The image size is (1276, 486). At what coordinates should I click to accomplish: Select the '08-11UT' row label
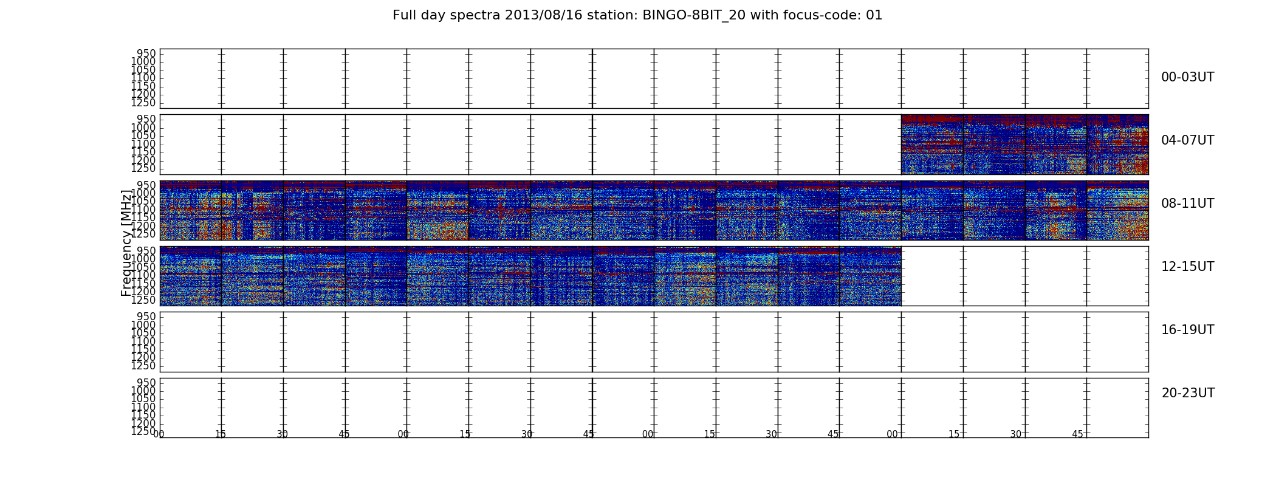(1187, 204)
